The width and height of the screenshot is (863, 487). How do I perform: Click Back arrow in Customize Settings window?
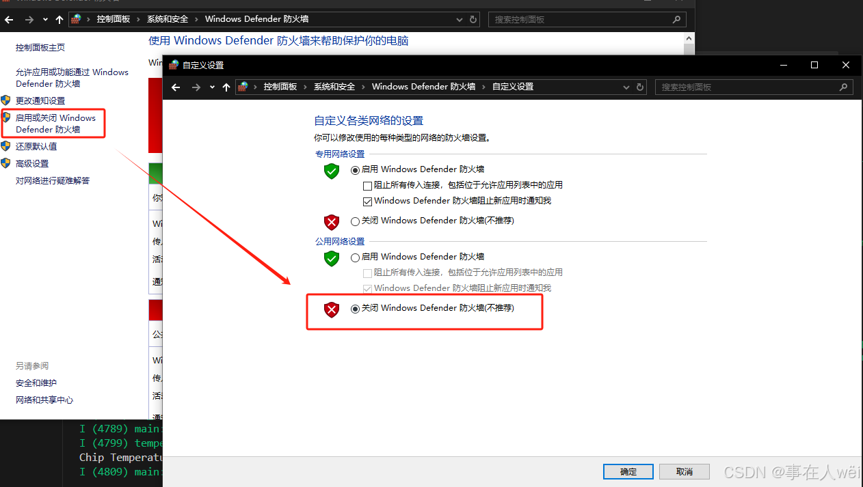(x=176, y=87)
